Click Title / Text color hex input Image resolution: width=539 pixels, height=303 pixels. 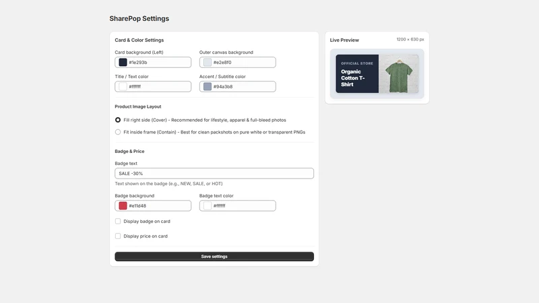(153, 87)
